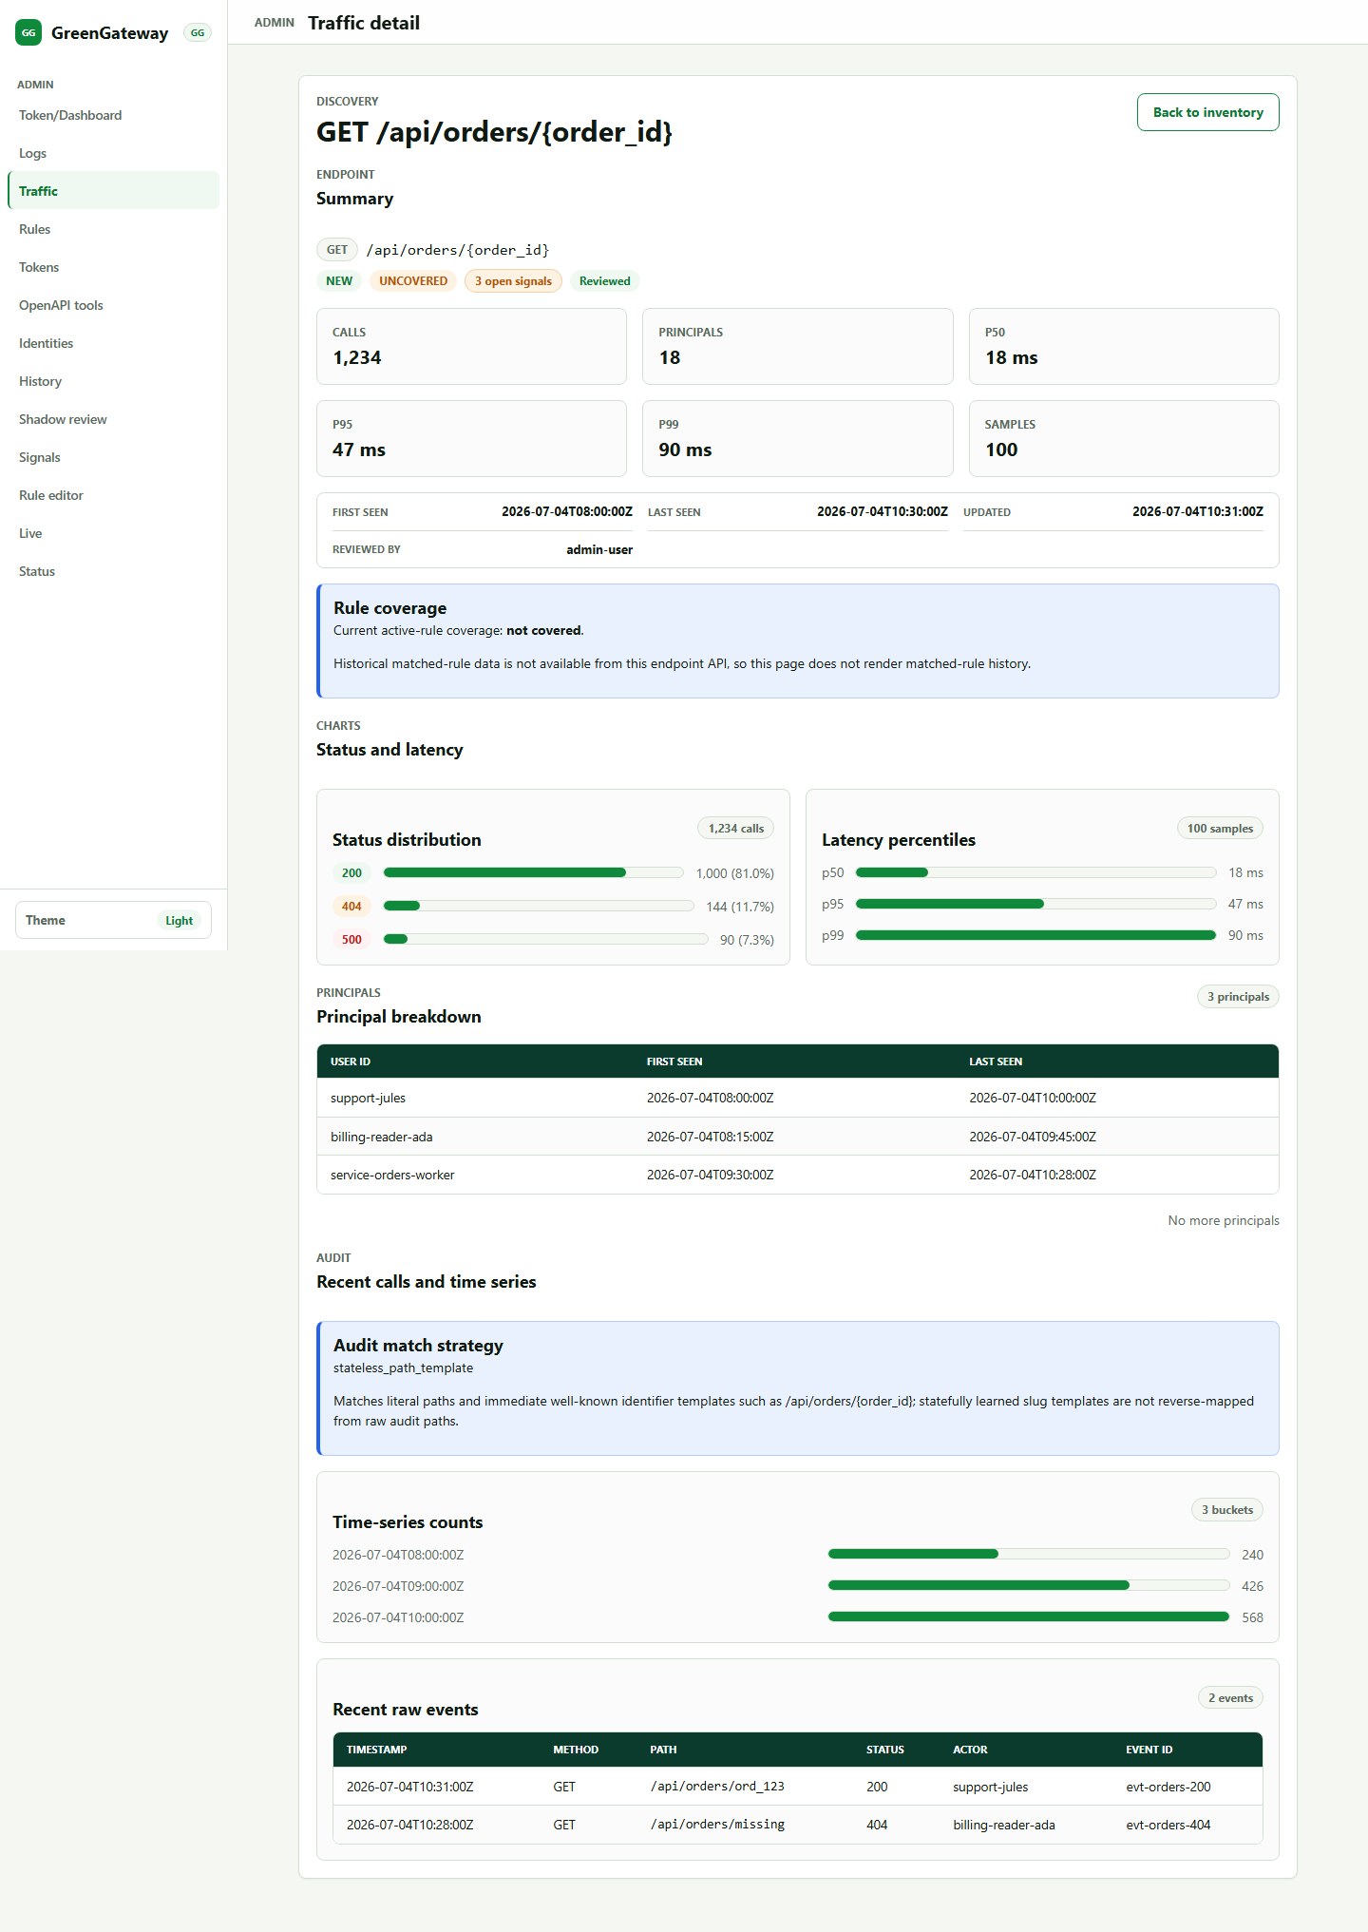The height and width of the screenshot is (1932, 1368).
Task: Open Rule editor
Action: [x=113, y=495]
